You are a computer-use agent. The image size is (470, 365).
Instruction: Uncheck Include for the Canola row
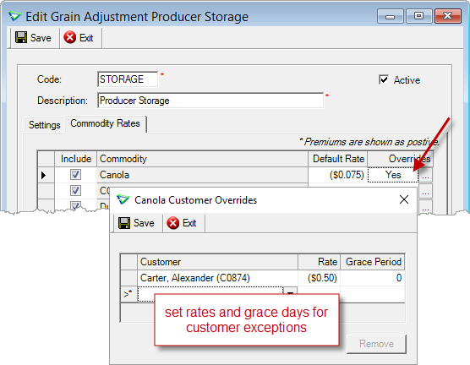pos(75,174)
